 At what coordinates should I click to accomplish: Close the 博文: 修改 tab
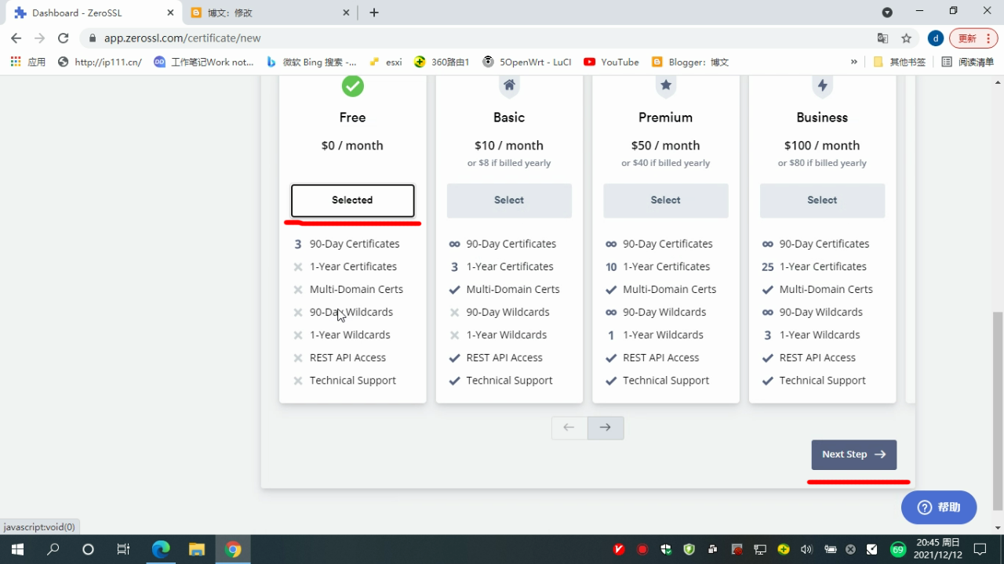[347, 13]
